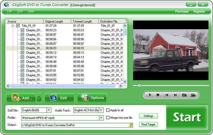This screenshot has height=135, width=213.
Task: Click the Register link
Action: point(199,12)
